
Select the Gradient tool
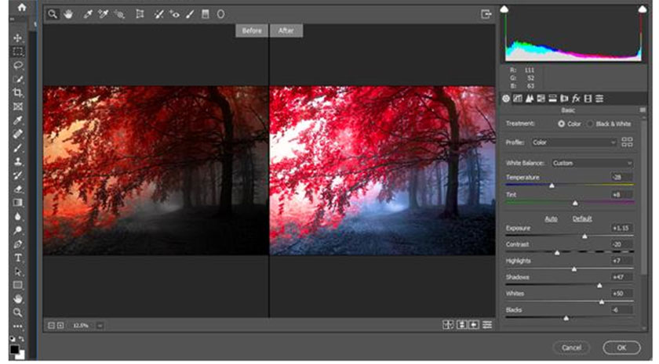[x=17, y=203]
